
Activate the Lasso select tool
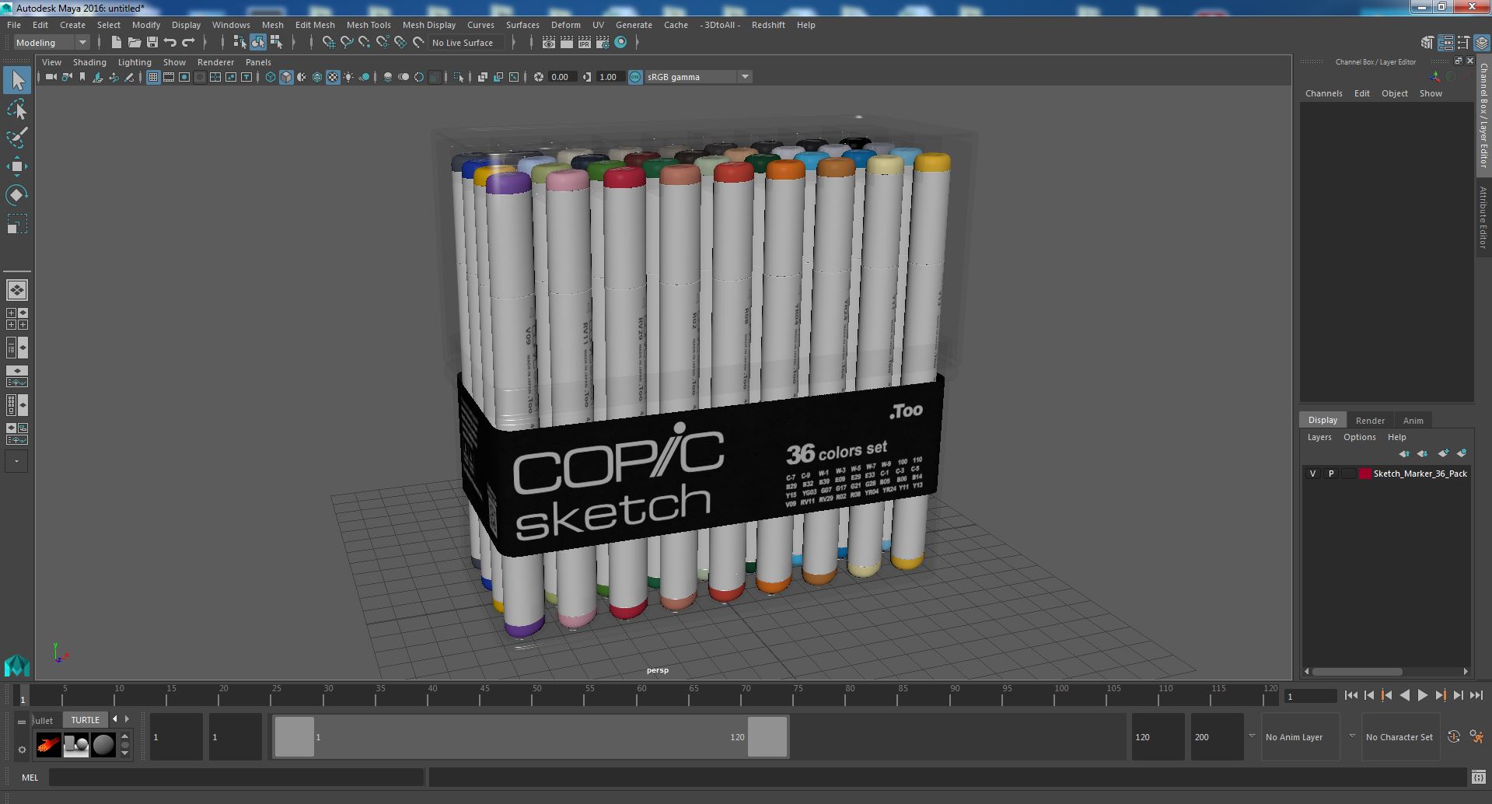(17, 109)
